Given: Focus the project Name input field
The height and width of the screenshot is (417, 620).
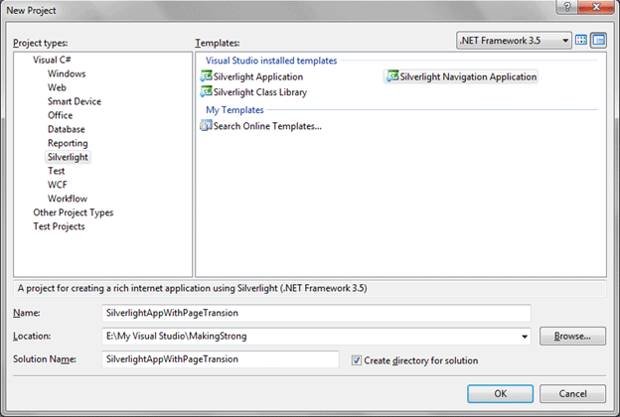Looking at the screenshot, I should click(316, 313).
